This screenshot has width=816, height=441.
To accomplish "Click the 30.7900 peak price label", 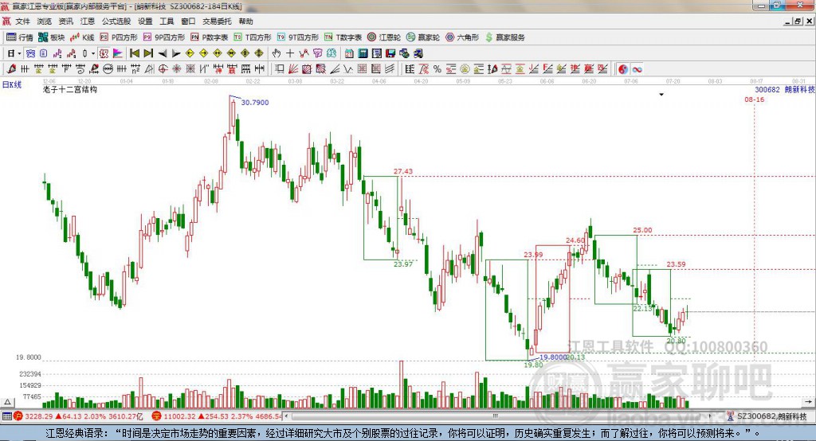I will tap(255, 103).
